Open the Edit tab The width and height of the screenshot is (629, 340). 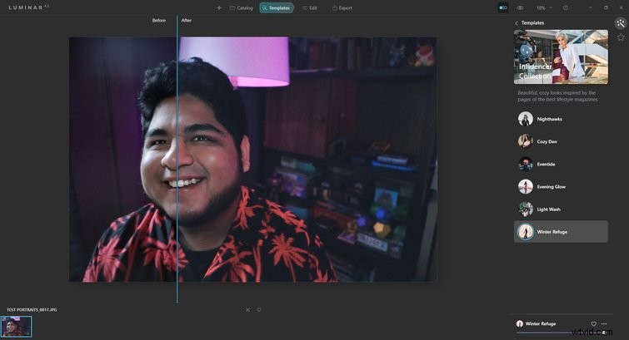tap(310, 8)
